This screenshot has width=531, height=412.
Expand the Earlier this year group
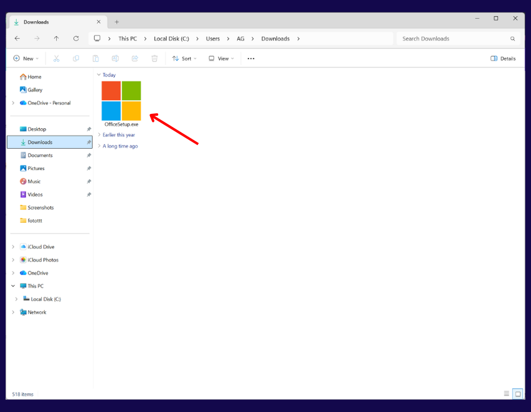click(99, 134)
